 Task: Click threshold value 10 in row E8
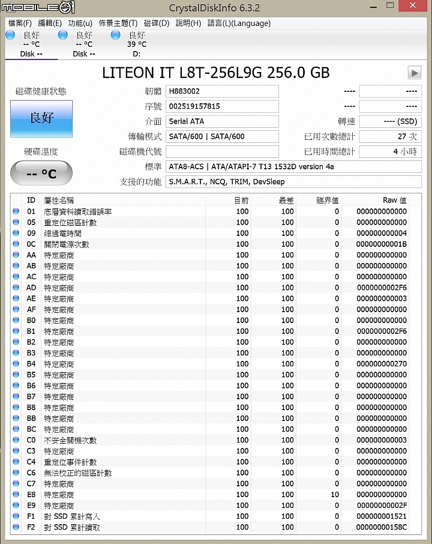335,494
